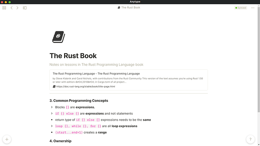This screenshot has width=260, height=146.
Task: Click the plus button to create object
Action: [7, 139]
